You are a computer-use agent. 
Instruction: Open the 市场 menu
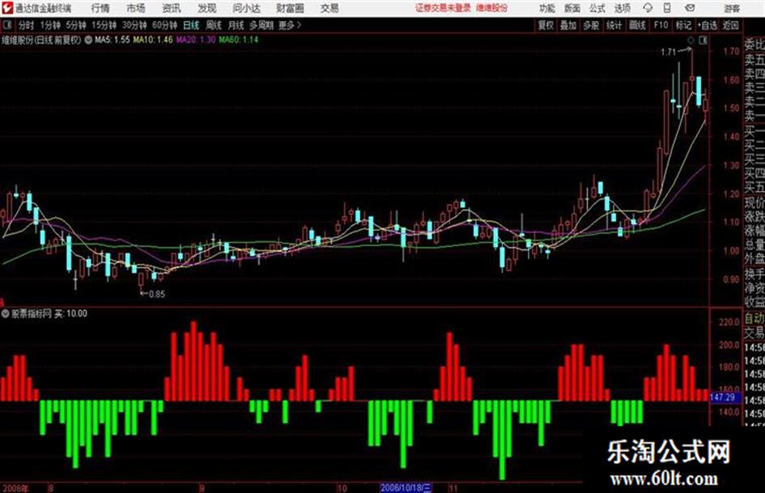[136, 8]
